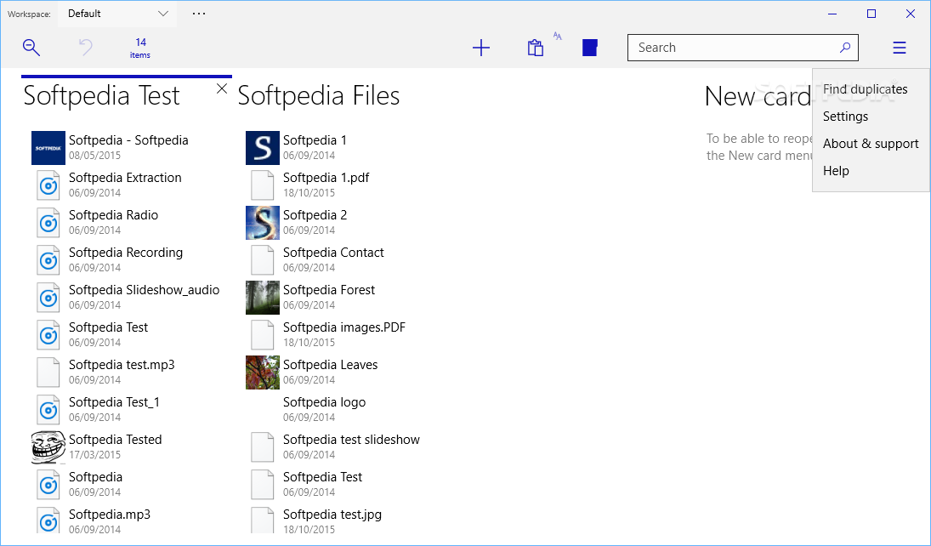Select the Softpedia Radio item name
The image size is (931, 546).
113,215
